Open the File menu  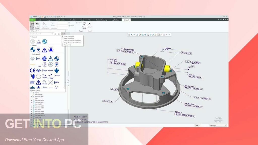[33, 20]
